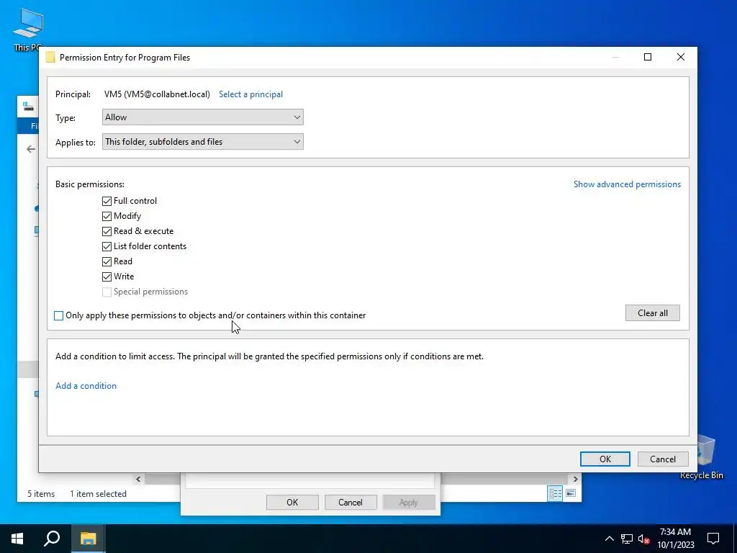Click the Clear all button
This screenshot has height=553, width=737.
[x=652, y=313]
